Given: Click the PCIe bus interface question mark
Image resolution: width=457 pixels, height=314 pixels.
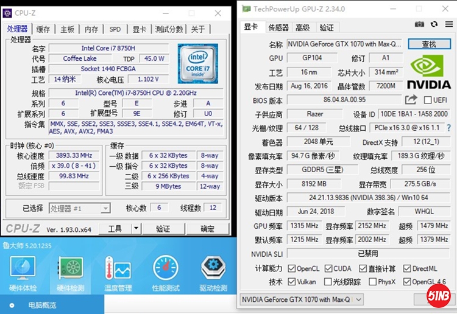Looking at the screenshot, I should click(448, 128).
